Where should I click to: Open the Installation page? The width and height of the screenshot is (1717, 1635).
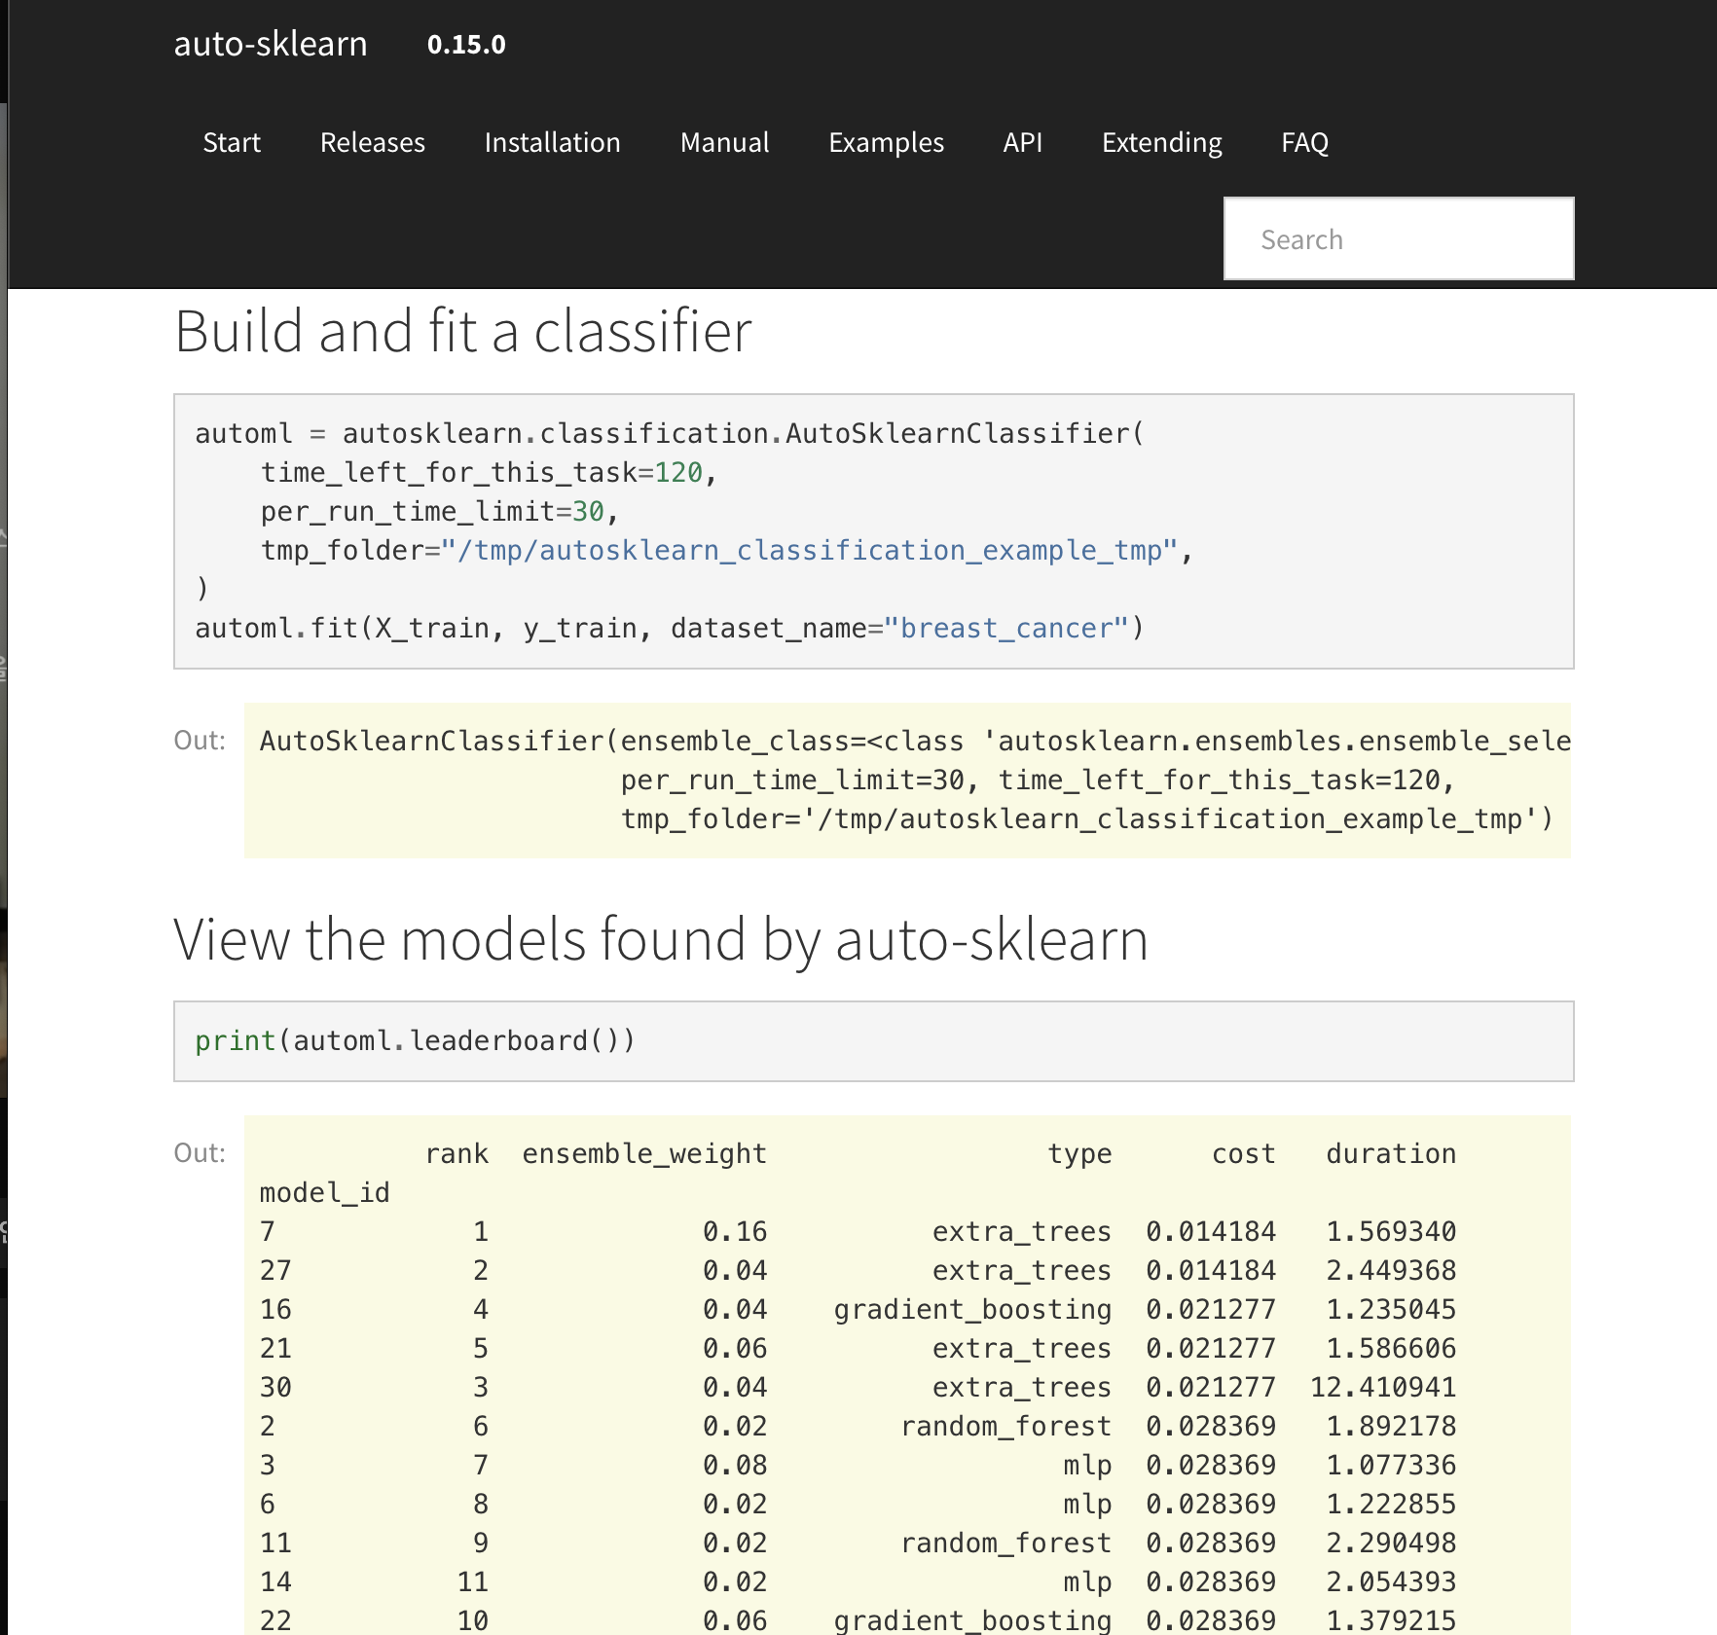[x=552, y=142]
